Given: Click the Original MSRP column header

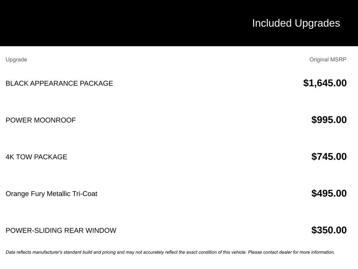Looking at the screenshot, I should click(x=328, y=60).
